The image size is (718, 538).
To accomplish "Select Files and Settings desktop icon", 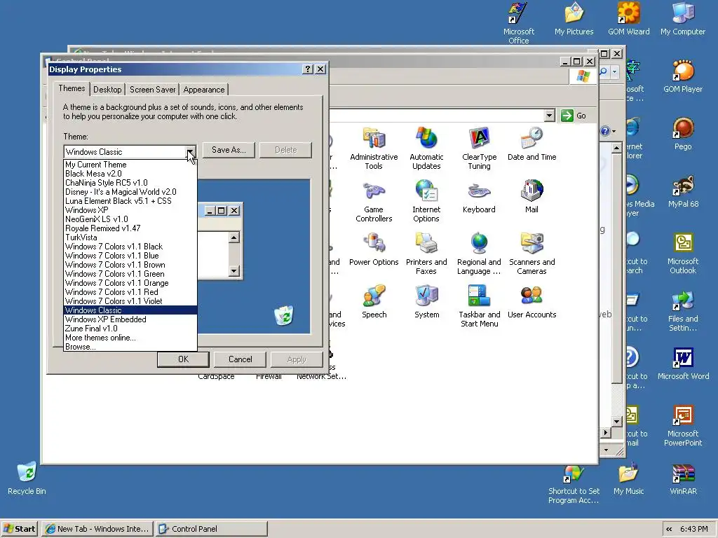I will [x=683, y=311].
